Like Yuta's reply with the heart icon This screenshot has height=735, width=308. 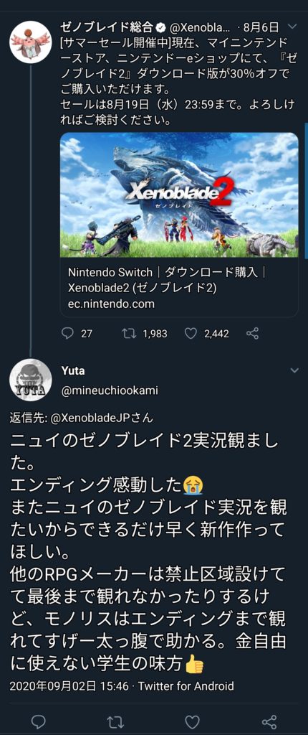(192, 721)
